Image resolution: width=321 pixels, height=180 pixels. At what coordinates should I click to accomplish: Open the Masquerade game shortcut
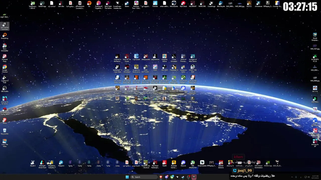tap(146, 57)
